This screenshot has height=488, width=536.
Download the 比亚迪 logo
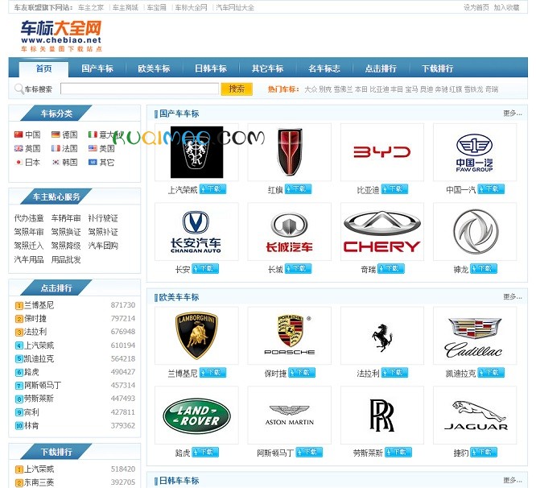click(394, 189)
